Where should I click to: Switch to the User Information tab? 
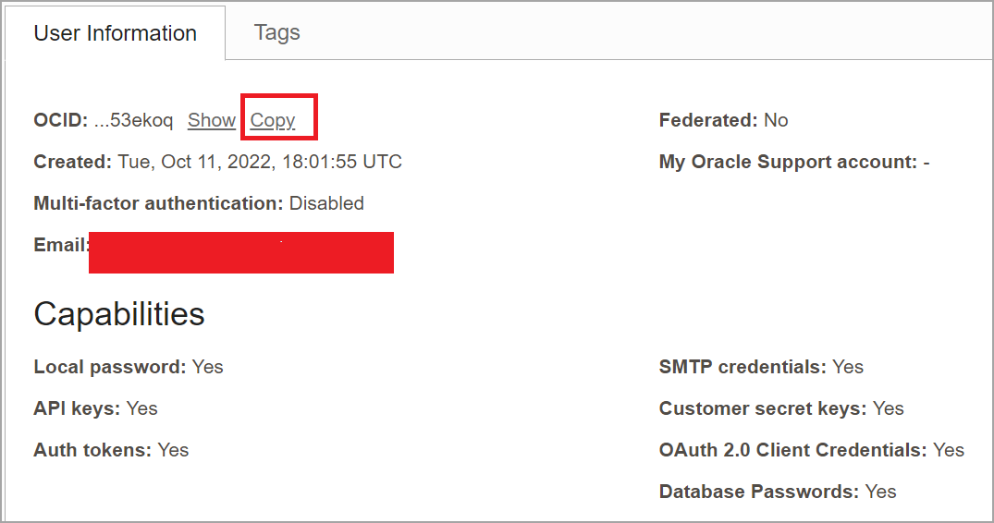click(x=115, y=33)
